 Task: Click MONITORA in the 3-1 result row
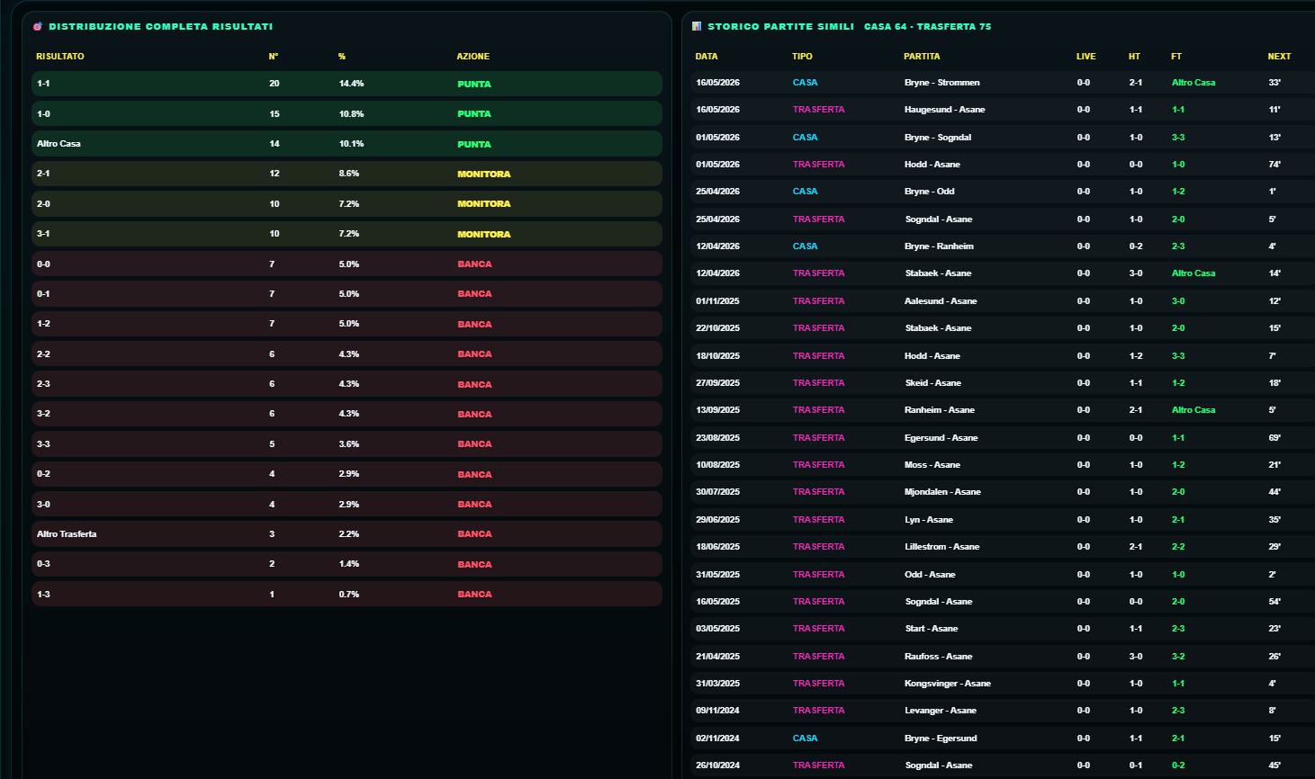coord(483,234)
